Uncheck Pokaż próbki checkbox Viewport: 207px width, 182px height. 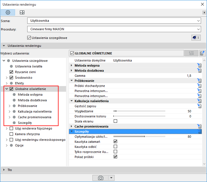115,157
